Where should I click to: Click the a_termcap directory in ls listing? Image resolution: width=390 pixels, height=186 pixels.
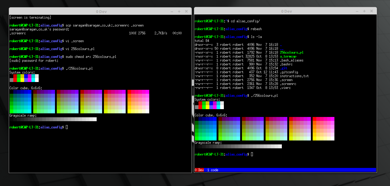pos(288,56)
